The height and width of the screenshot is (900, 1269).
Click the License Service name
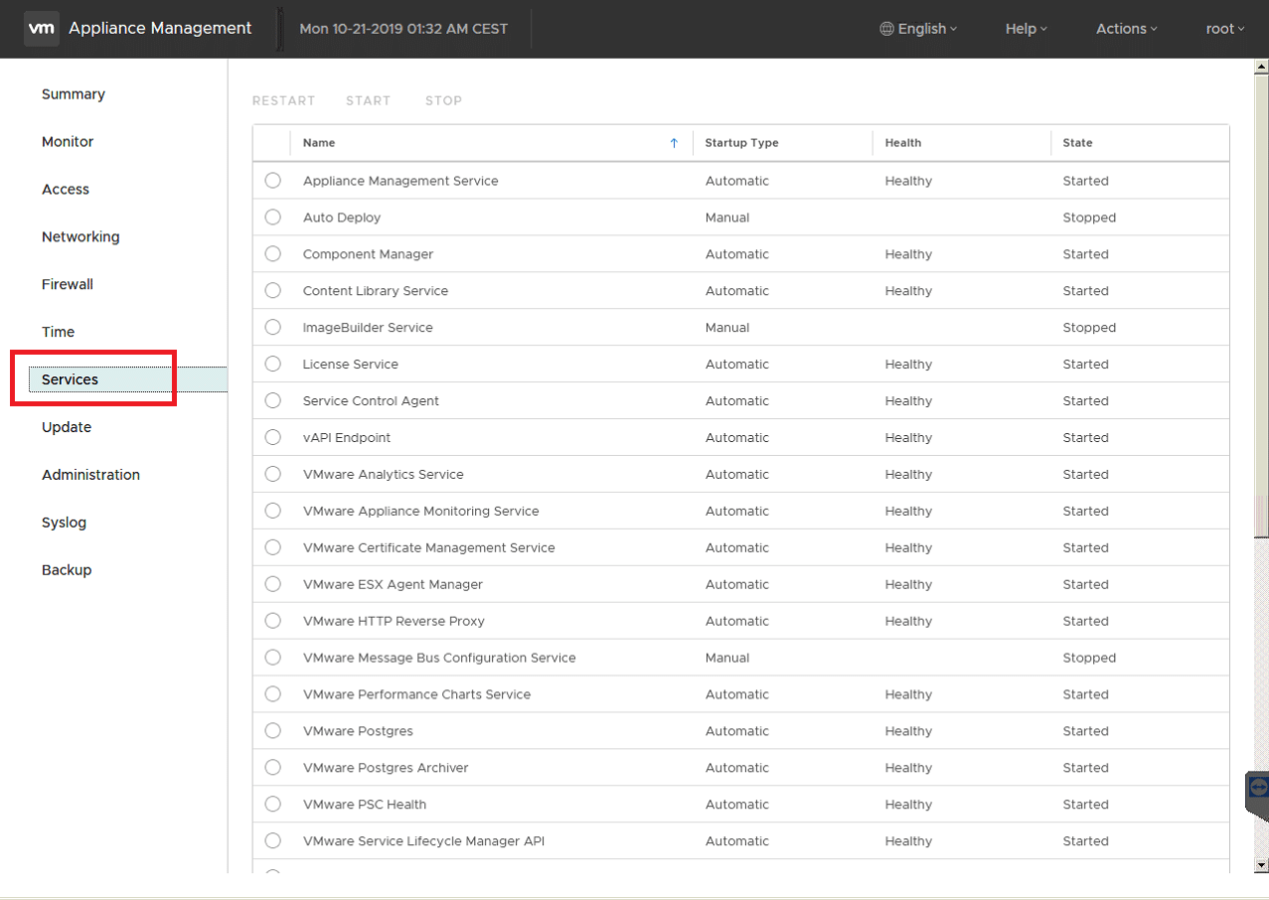pyautogui.click(x=351, y=365)
